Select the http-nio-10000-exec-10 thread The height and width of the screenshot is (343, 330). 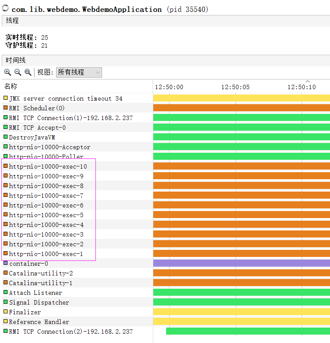(48, 166)
